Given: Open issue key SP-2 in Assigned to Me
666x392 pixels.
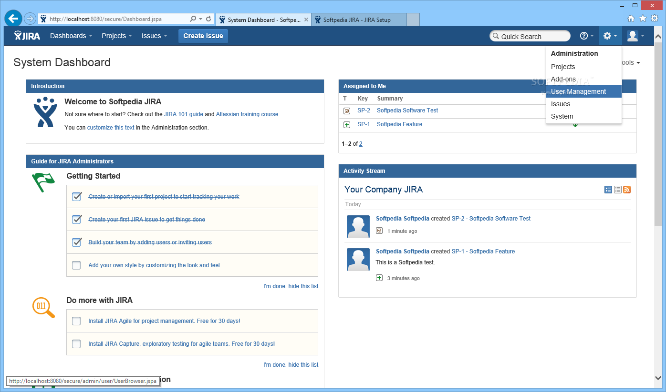Looking at the screenshot, I should pyautogui.click(x=364, y=111).
